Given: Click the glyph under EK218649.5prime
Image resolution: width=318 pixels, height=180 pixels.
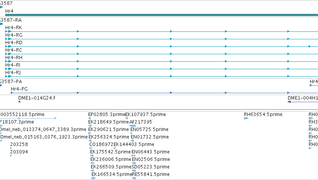Looking at the screenshot, I should point(90,126).
